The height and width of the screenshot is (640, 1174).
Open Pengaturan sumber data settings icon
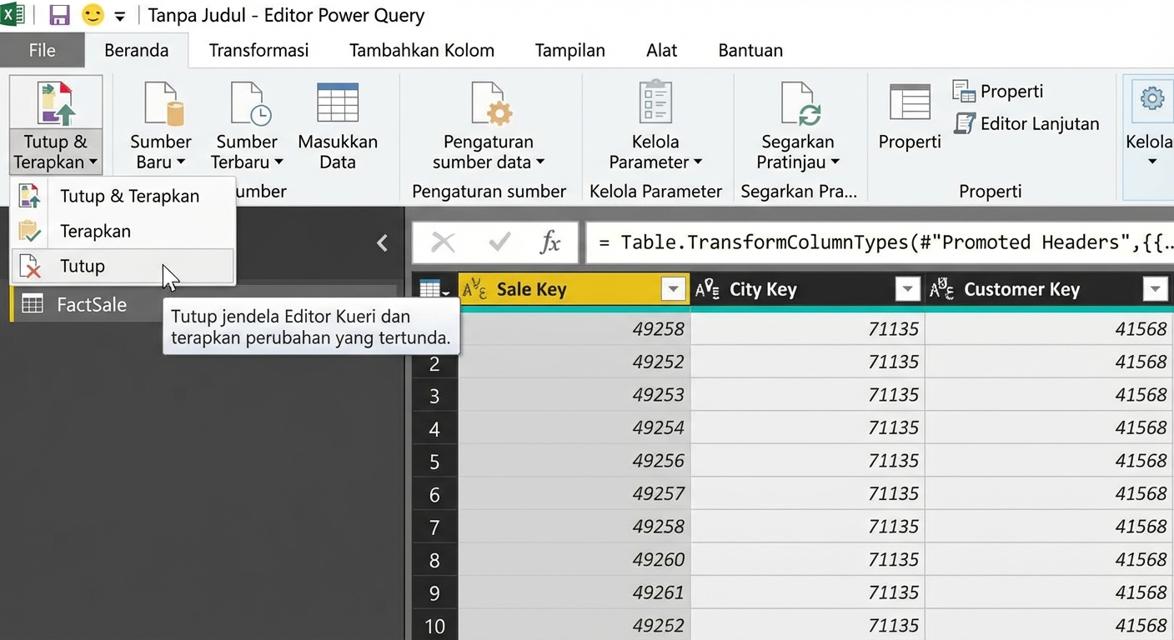[488, 103]
